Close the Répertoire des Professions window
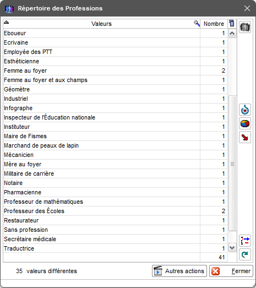Viewport: 256px width, 288px height. point(247,8)
